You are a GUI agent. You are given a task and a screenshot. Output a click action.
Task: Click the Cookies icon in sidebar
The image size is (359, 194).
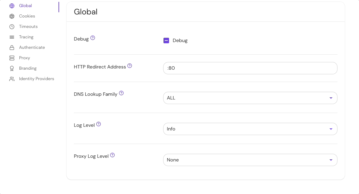12,16
